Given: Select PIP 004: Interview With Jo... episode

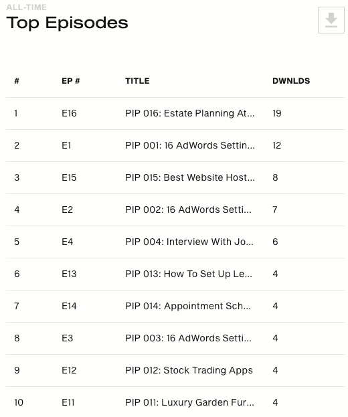Looking at the screenshot, I should [189, 242].
